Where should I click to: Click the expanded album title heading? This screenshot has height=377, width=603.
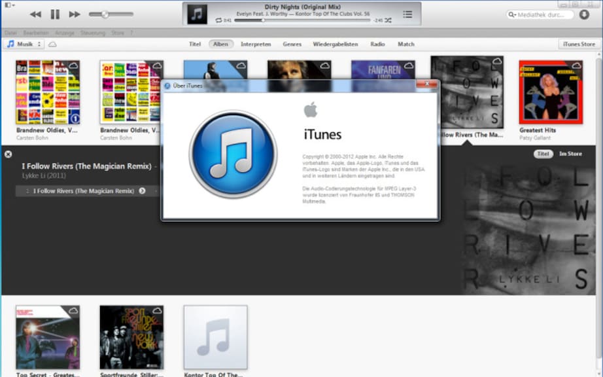pyautogui.click(x=86, y=166)
